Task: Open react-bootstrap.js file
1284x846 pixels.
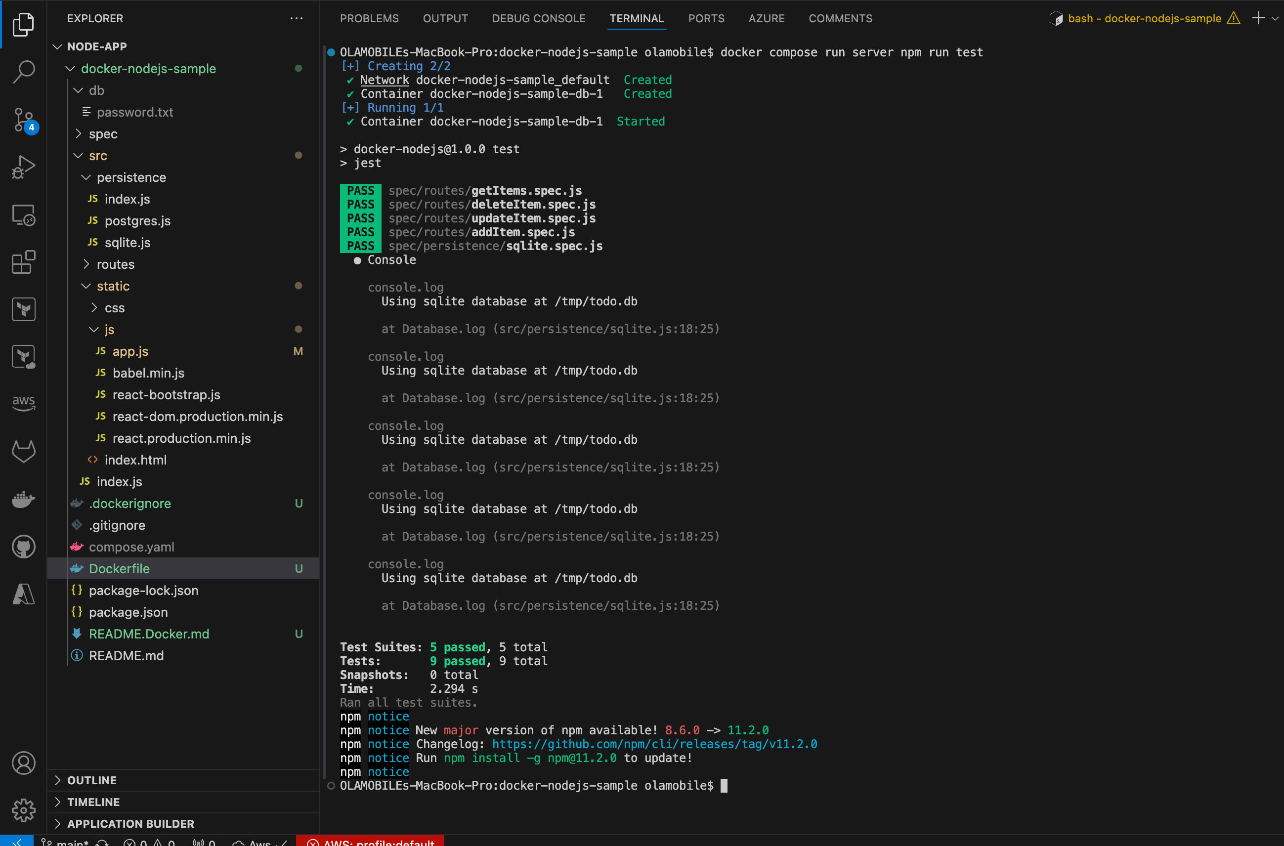Action: 183,394
